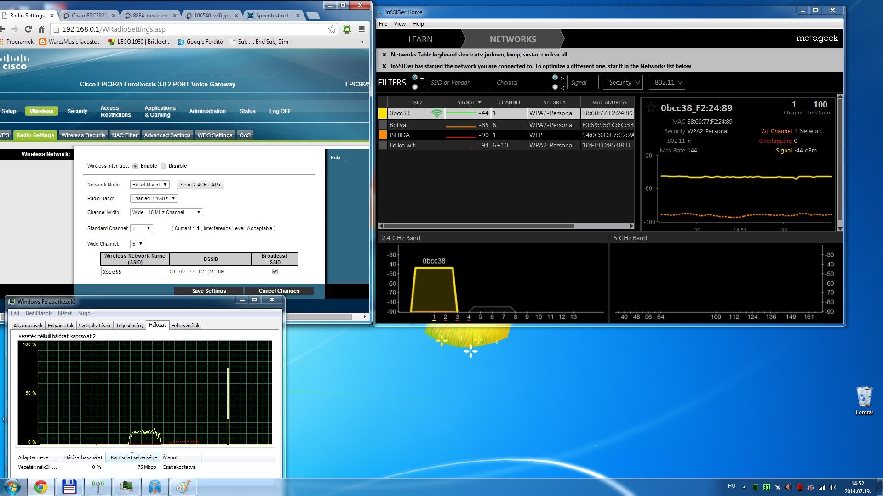
Task: Click the Task Manager icon in the taskbar
Action: 126,487
